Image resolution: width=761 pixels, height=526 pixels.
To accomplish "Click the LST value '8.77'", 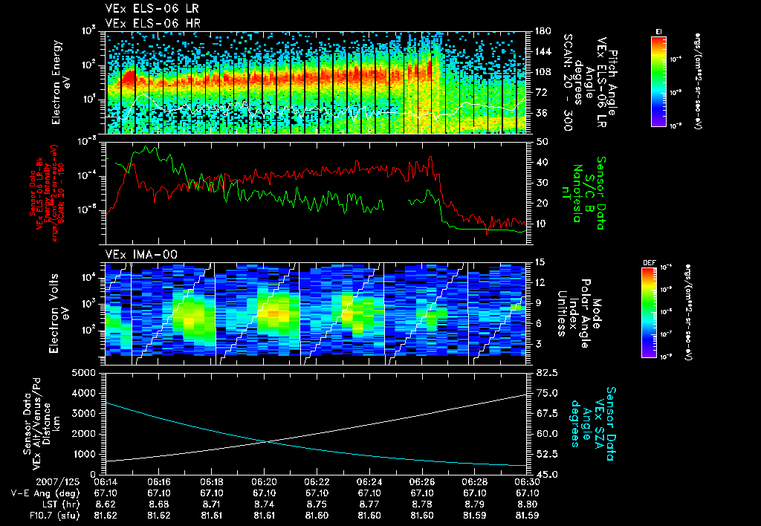I will 369,504.
